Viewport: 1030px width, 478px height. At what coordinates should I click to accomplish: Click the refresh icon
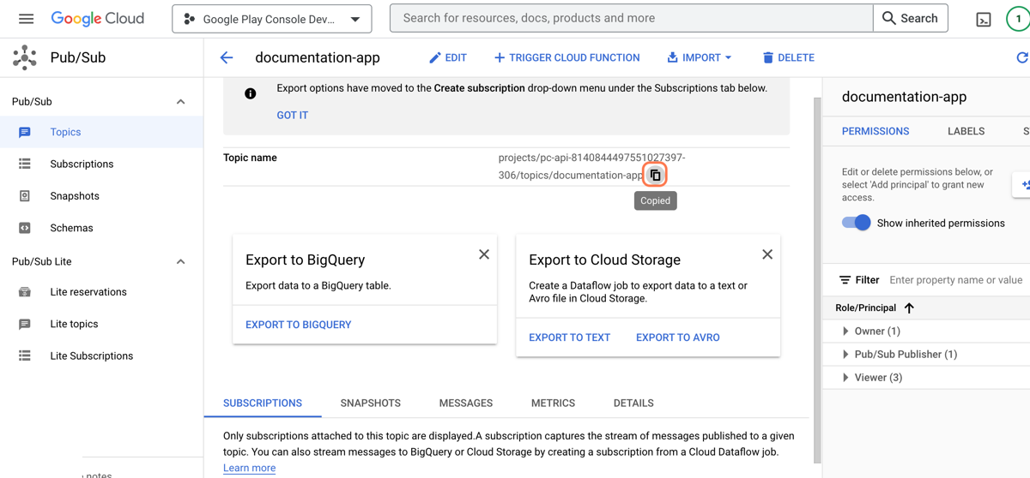click(x=1021, y=57)
